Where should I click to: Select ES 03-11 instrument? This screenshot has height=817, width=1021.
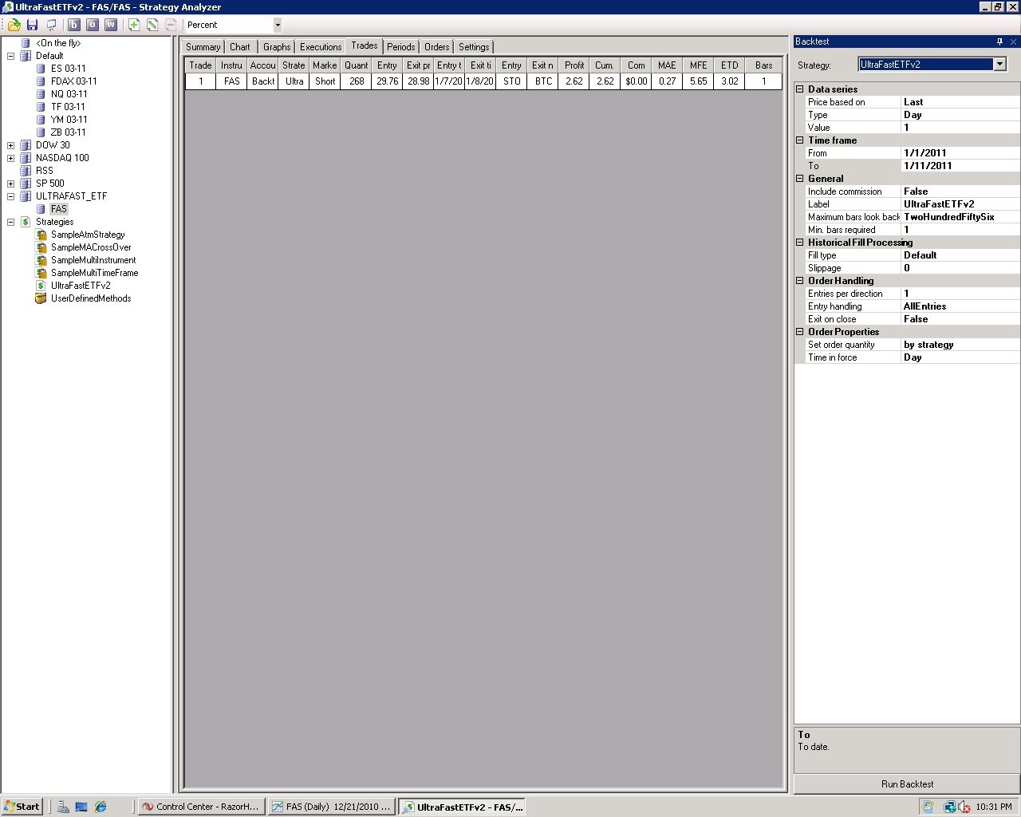tap(69, 69)
